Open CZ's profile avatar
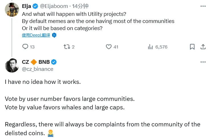Viewport: 212px width, 138px height. (x=12, y=65)
